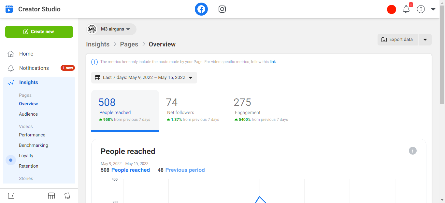Follow the video-specific metrics link
445x203 pixels.
(x=273, y=62)
